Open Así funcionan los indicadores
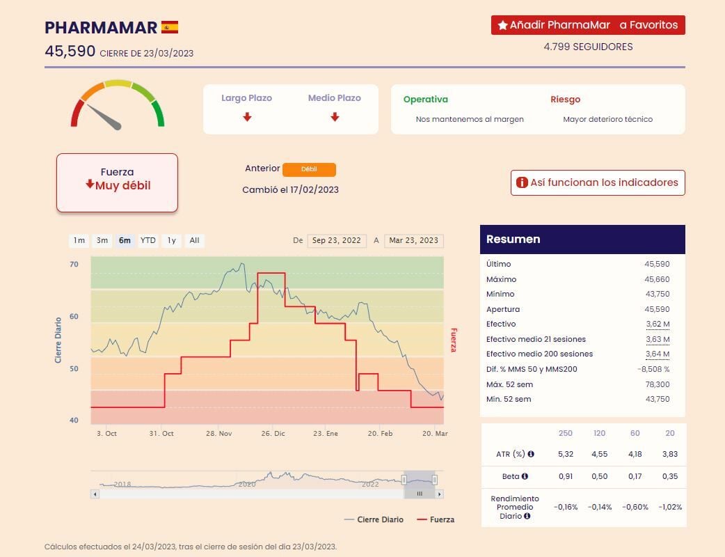Viewport: 725px width, 557px height. (598, 182)
